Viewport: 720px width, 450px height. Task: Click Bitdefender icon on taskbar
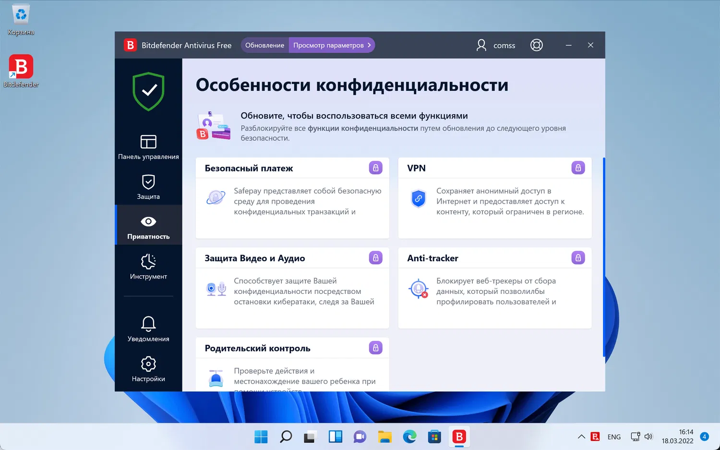coord(459,437)
